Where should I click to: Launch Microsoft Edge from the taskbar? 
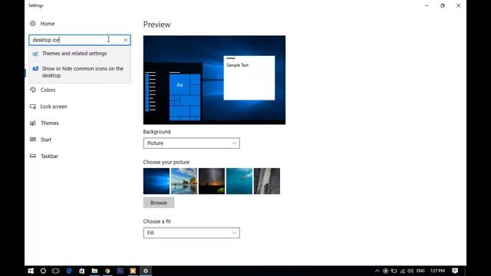tap(69, 271)
